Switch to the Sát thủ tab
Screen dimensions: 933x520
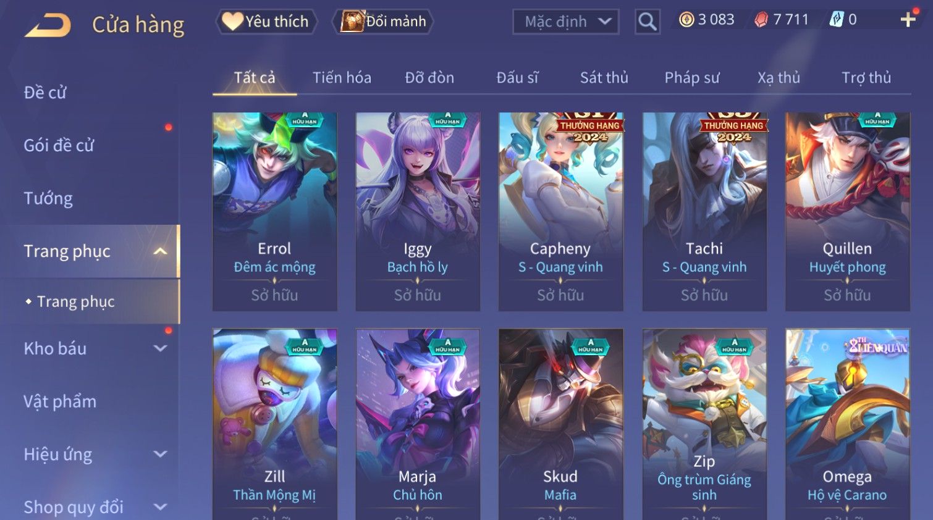pyautogui.click(x=604, y=78)
